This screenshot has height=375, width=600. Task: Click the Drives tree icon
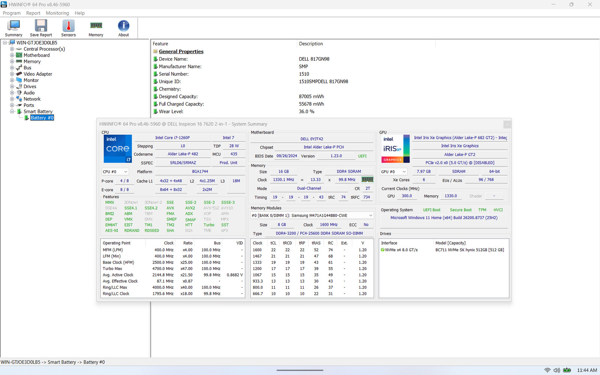click(x=19, y=87)
